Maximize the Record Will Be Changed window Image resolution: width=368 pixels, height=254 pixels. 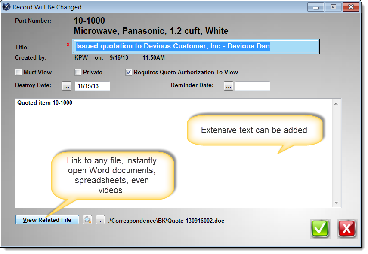pos(333,7)
